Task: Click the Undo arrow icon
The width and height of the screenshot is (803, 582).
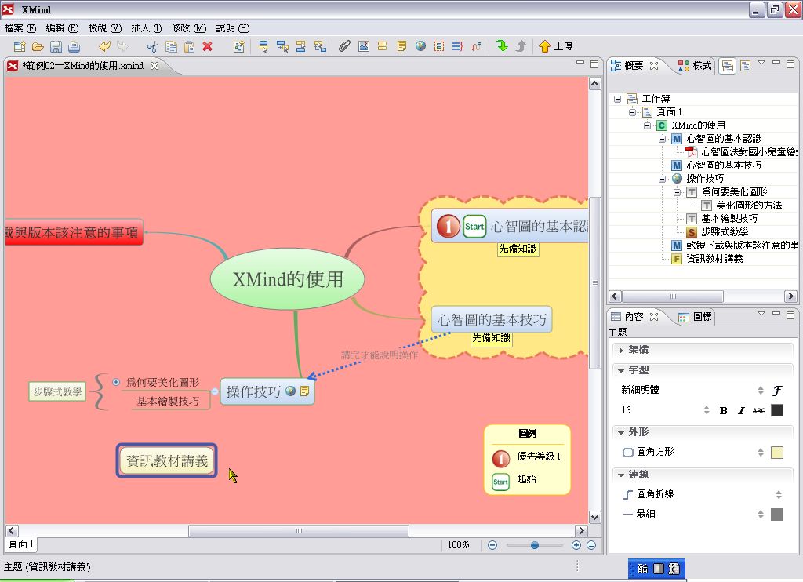Action: (104, 46)
